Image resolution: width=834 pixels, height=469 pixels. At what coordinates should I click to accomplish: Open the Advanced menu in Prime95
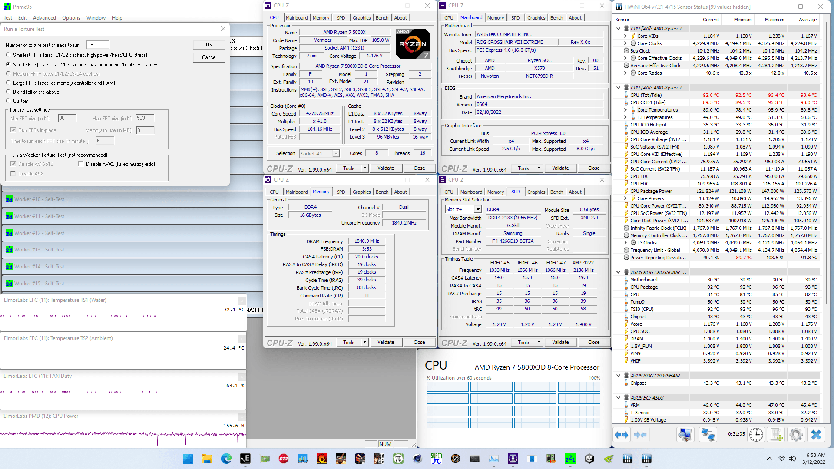coord(44,18)
